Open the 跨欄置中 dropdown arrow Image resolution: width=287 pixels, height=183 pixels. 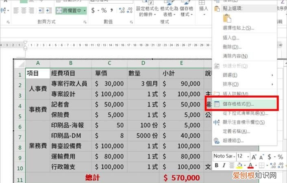tap(85, 11)
